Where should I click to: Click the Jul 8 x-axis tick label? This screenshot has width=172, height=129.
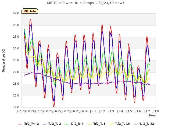click(x=156, y=111)
